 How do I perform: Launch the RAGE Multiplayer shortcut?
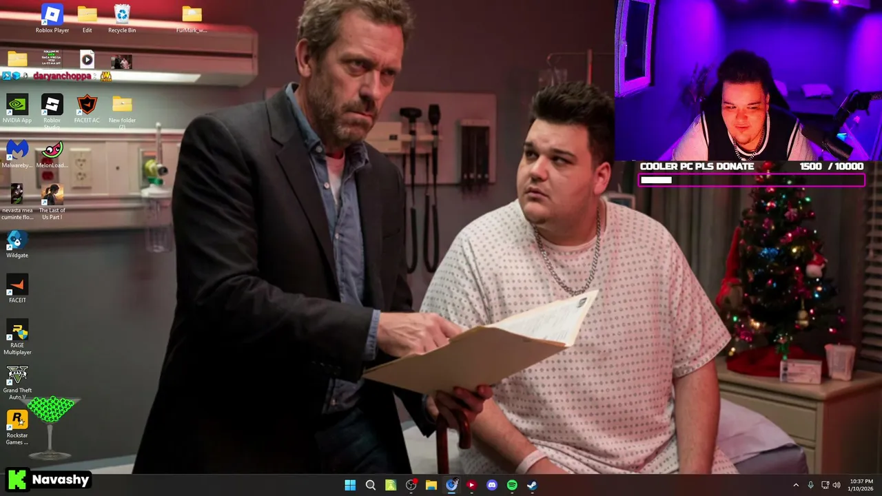[x=17, y=337]
